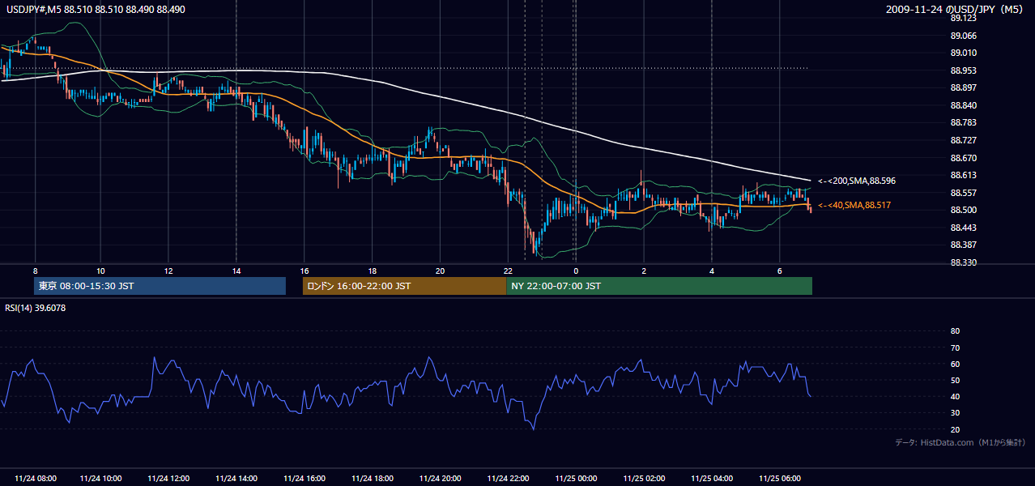Click RSI scale value 60
Screen dimensions: 1035x486
955,364
